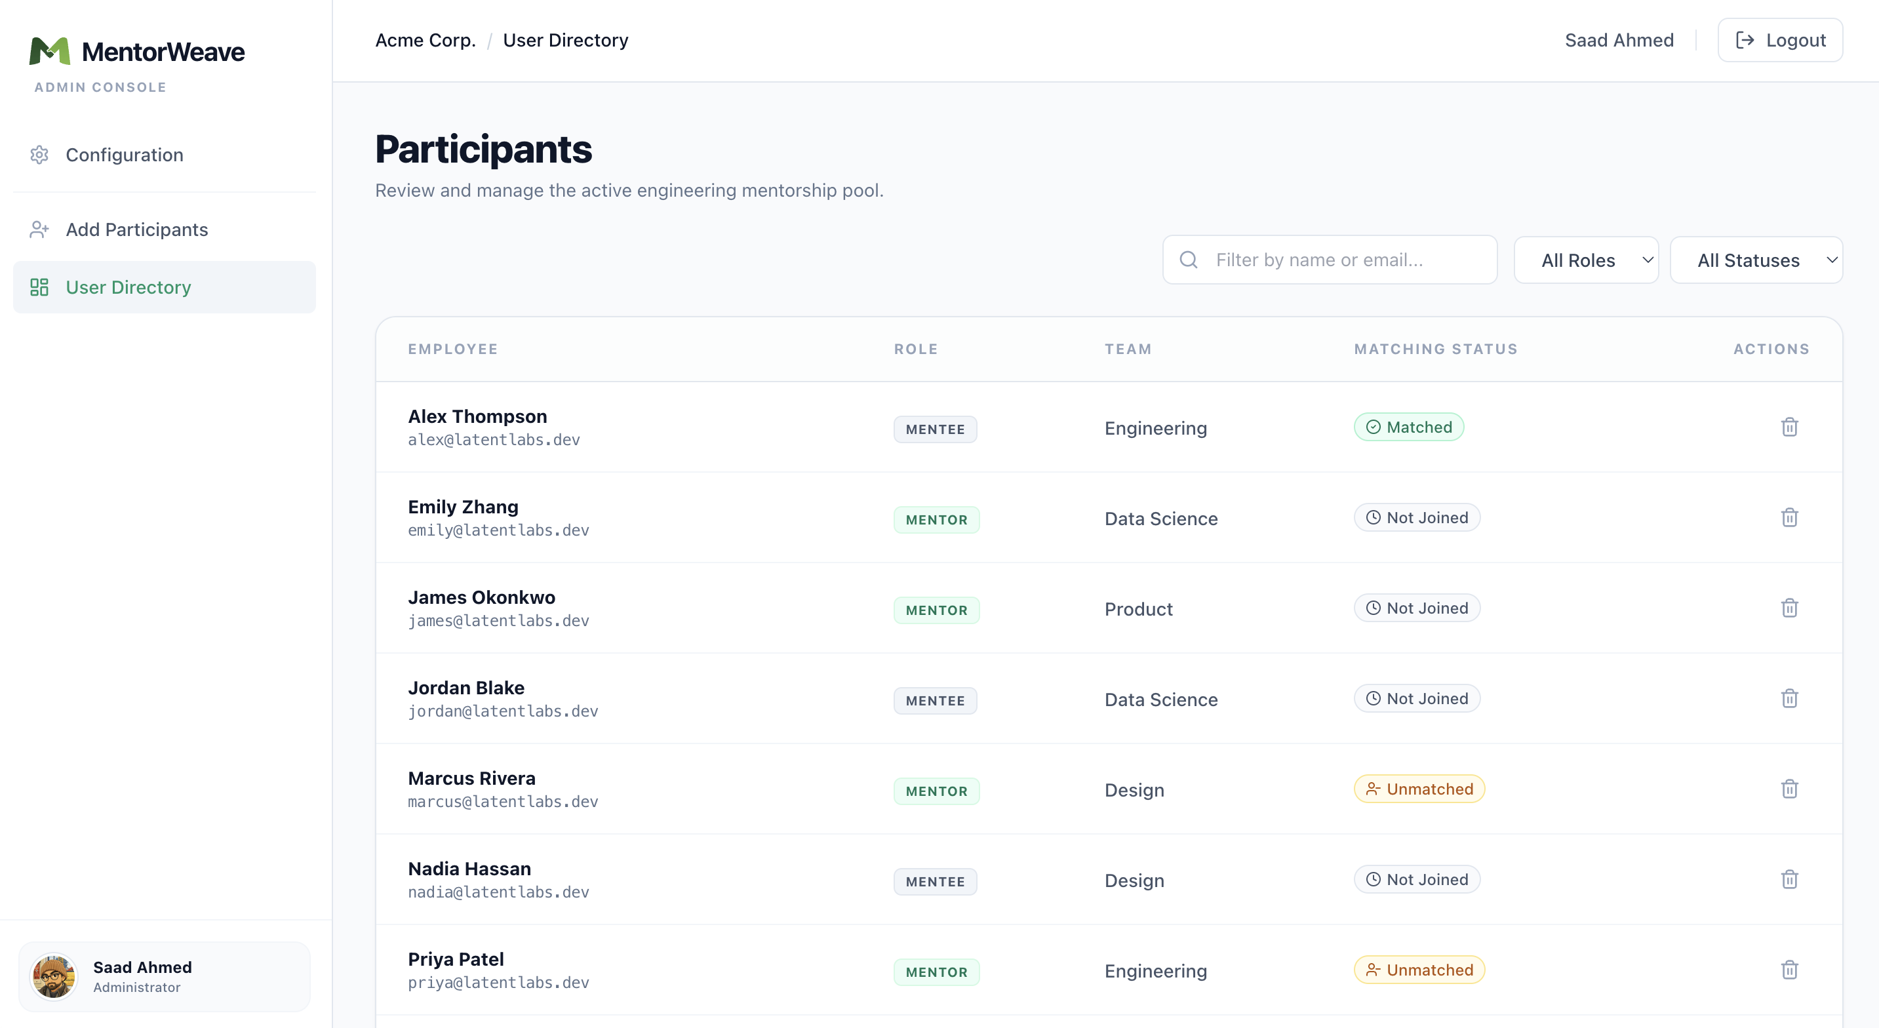Click the search magnifier in the filter field
This screenshot has width=1879, height=1028.
click(1189, 259)
